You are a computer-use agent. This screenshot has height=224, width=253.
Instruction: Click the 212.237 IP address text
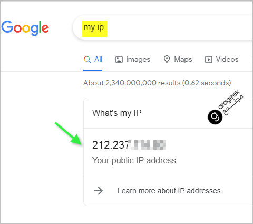point(111,145)
